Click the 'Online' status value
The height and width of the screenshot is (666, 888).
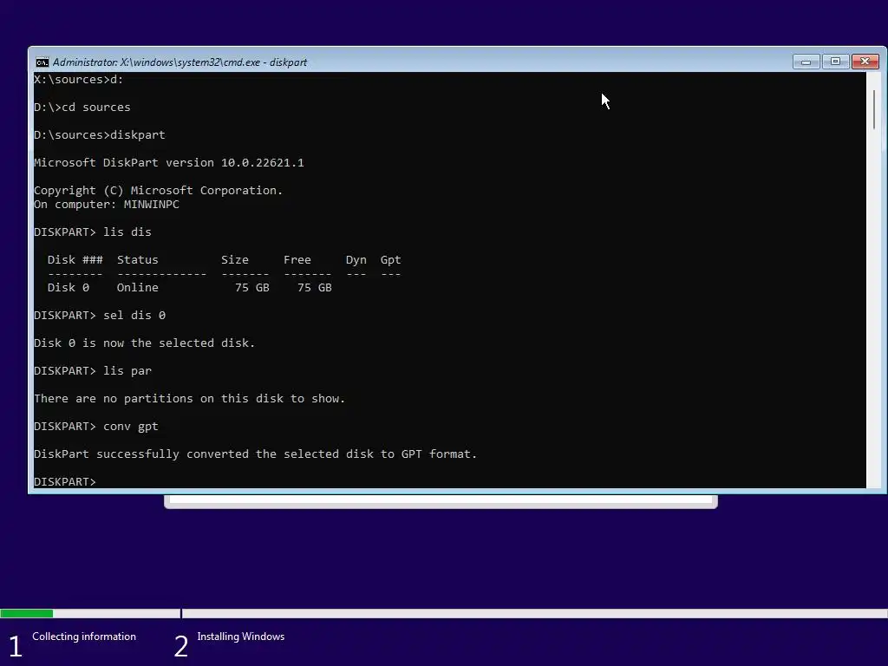138,288
